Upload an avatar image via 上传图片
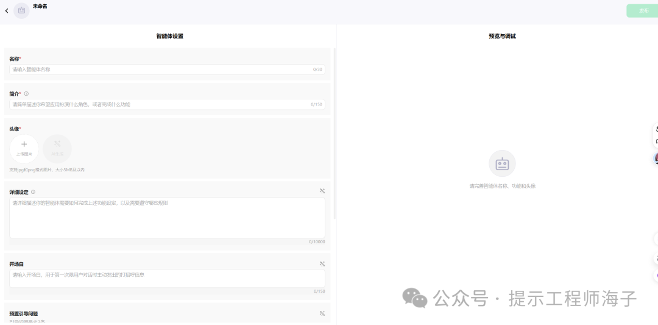The width and height of the screenshot is (658, 325). [24, 149]
